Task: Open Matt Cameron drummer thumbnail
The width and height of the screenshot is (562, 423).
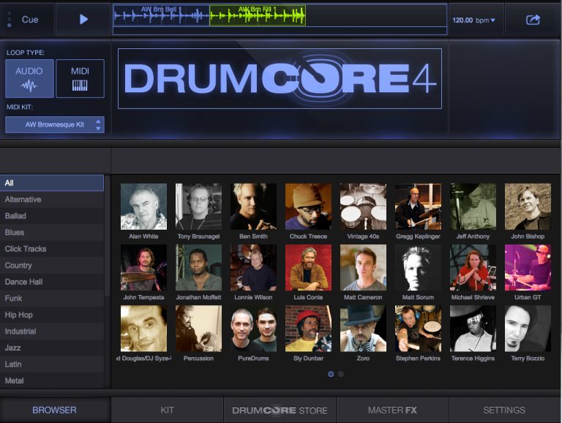Action: click(363, 267)
